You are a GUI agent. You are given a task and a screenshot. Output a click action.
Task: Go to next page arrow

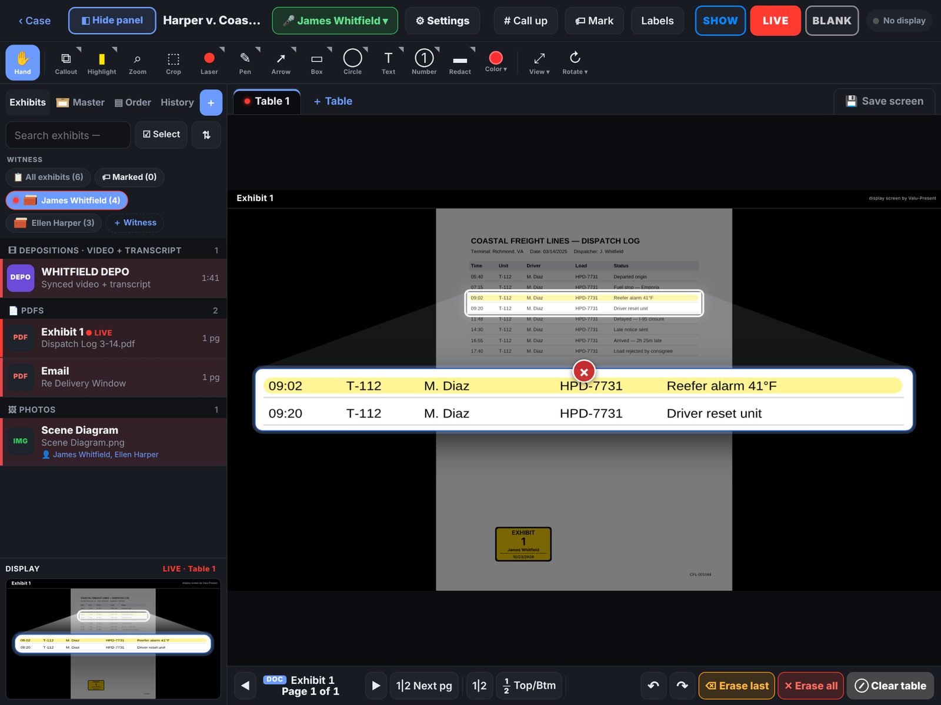[376, 686]
